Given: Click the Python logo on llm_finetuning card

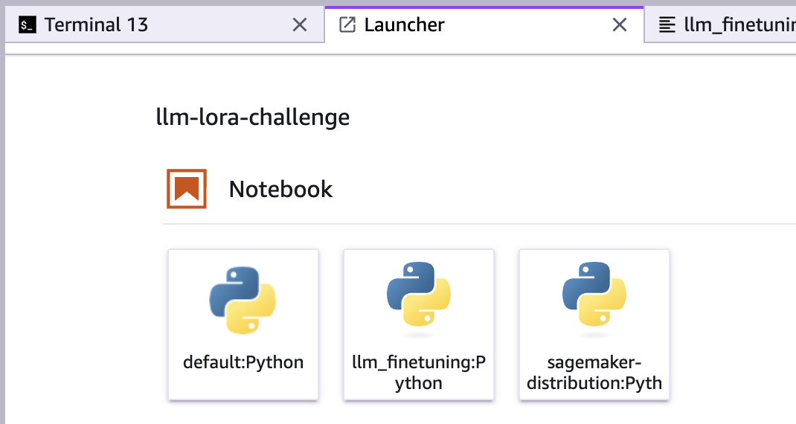Looking at the screenshot, I should pyautogui.click(x=419, y=294).
